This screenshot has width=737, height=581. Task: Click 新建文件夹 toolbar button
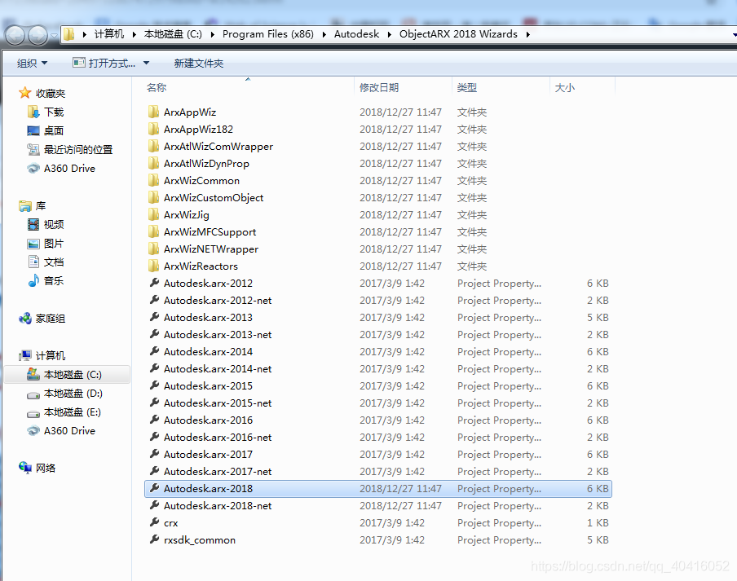pyautogui.click(x=198, y=63)
